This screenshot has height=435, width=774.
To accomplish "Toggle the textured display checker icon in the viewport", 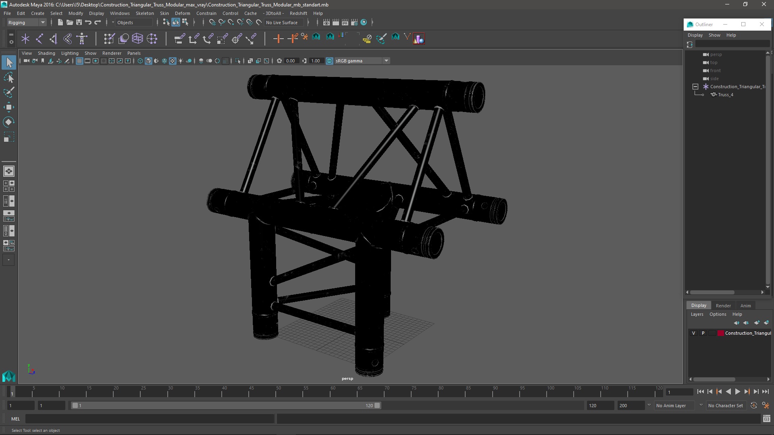I will [x=173, y=61].
